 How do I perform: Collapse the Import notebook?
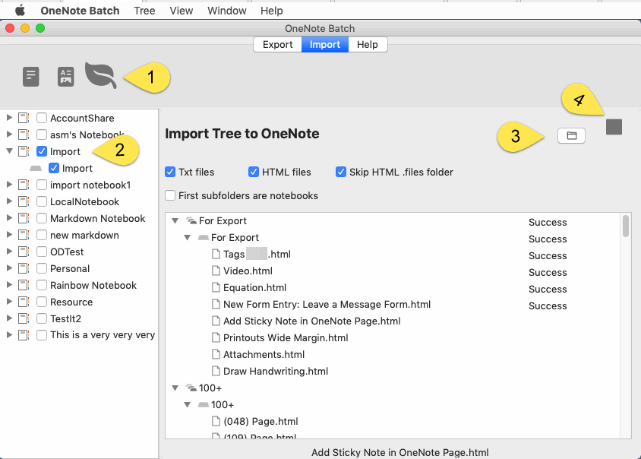tap(9, 151)
